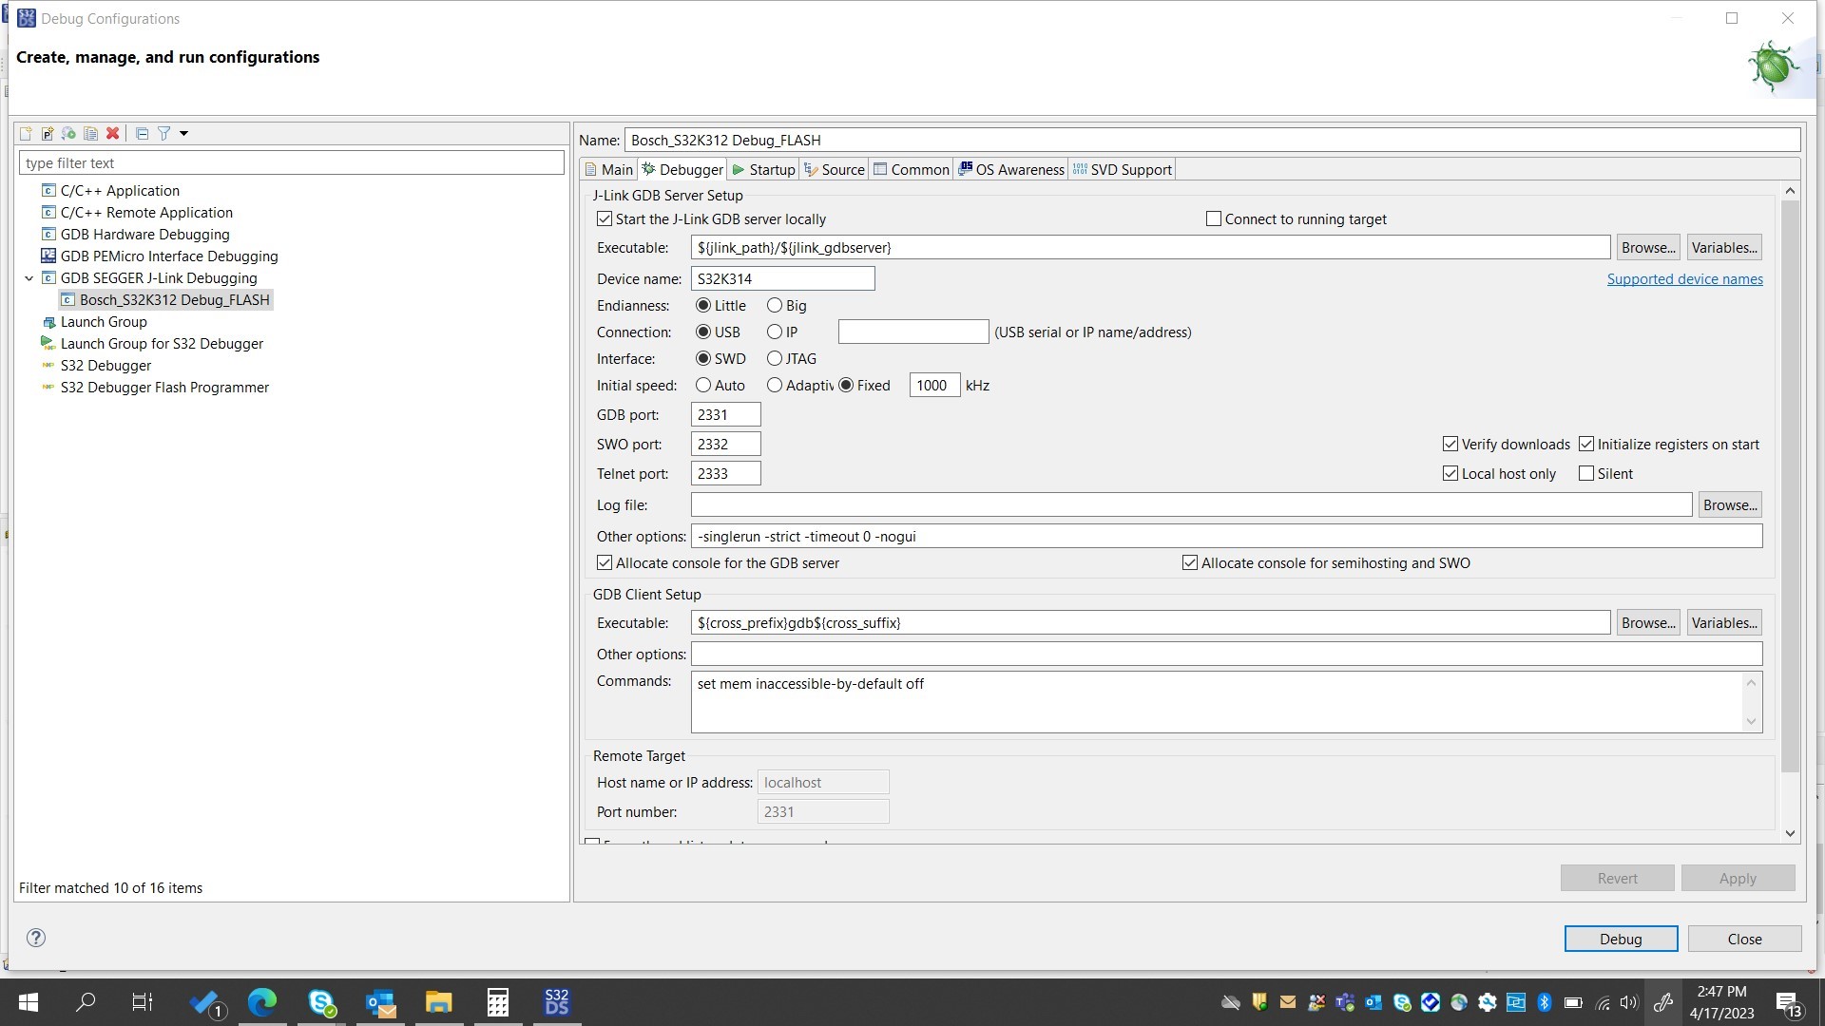Click the filter funnel icon
This screenshot has height=1026, width=1825.
[163, 133]
